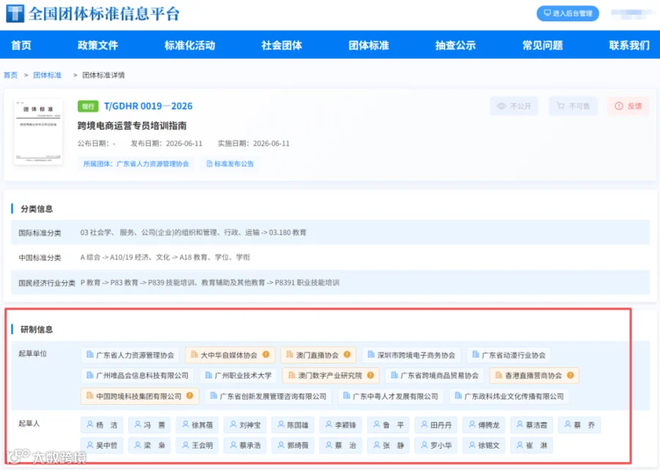This screenshot has height=470, width=660.
Task: Click 首页 in the breadcrumb
Action: tap(10, 75)
